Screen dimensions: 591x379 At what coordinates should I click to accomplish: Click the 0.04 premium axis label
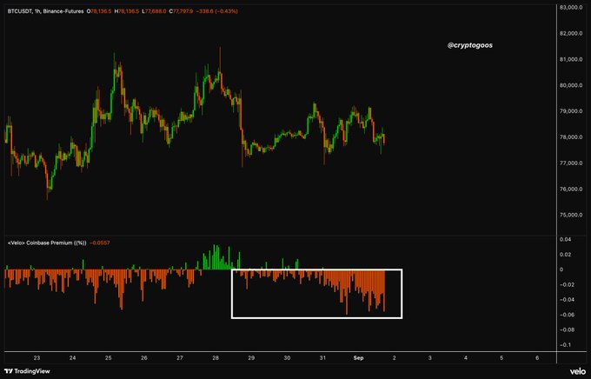click(x=566, y=239)
